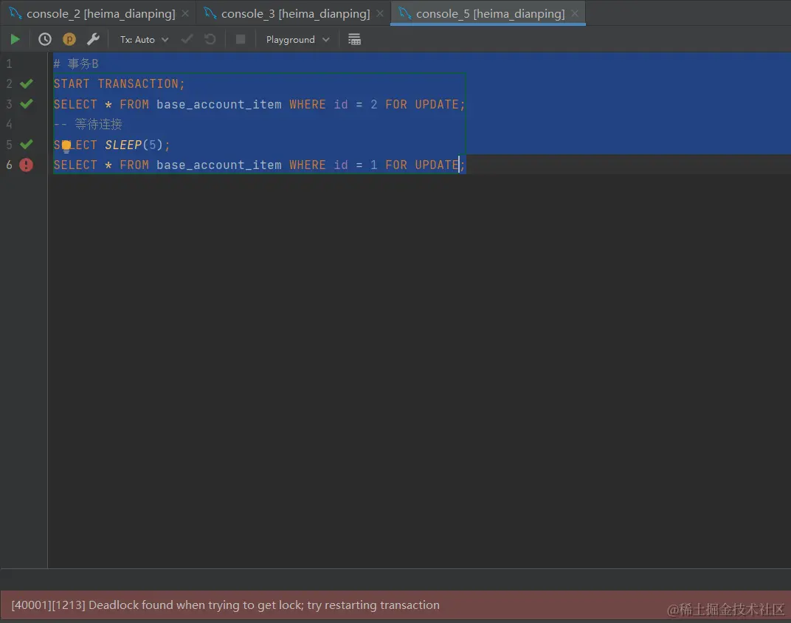The width and height of the screenshot is (791, 623).
Task: Open console settings wrench icon
Action: point(93,39)
